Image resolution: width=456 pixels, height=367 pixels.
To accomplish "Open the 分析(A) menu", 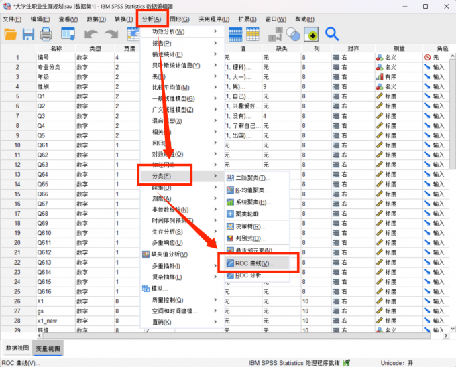I will coord(152,19).
